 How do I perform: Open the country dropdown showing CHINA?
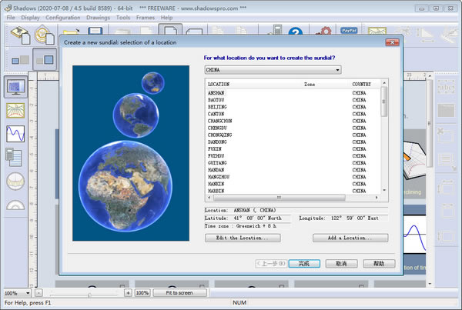[x=273, y=69]
